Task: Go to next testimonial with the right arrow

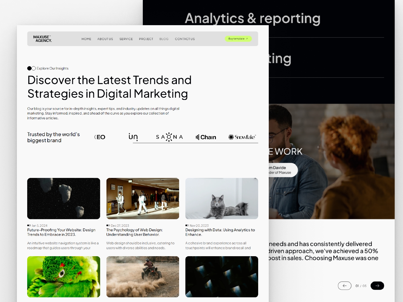Action: pos(377,286)
